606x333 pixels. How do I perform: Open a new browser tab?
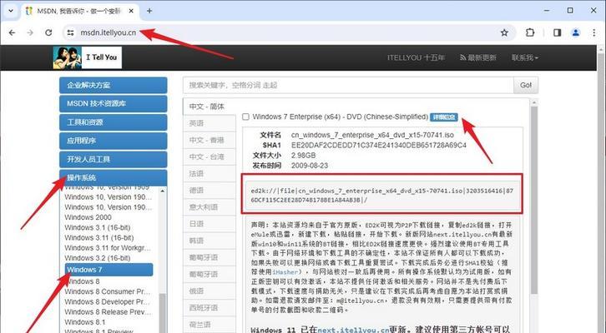149,11
